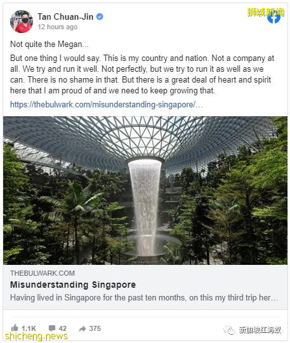Click the blue verified badge

pyautogui.click(x=100, y=17)
